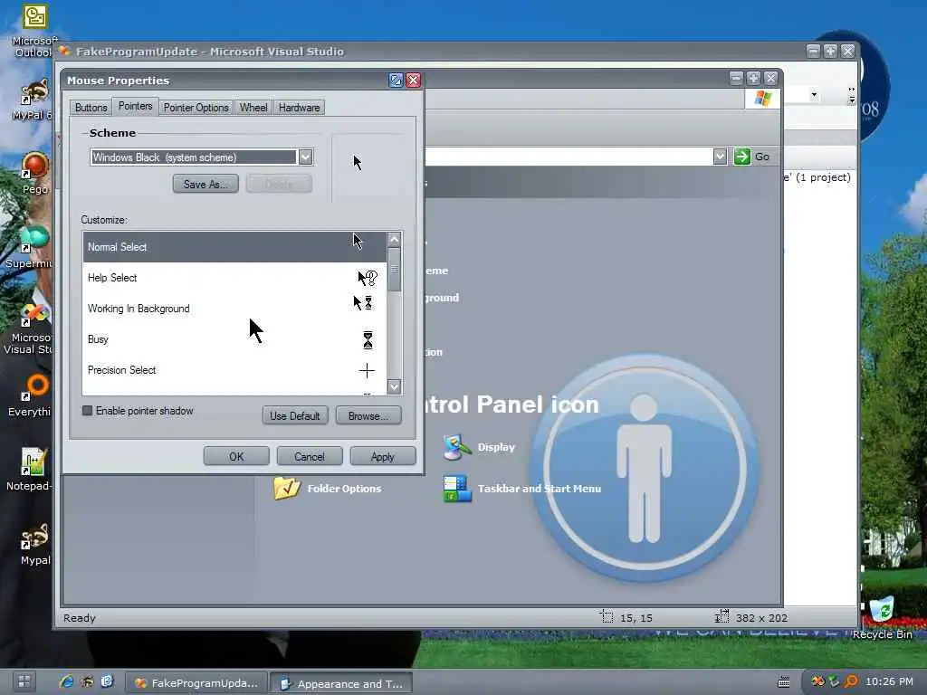Click the Ready status bar text
The height and width of the screenshot is (695, 927).
point(80,617)
